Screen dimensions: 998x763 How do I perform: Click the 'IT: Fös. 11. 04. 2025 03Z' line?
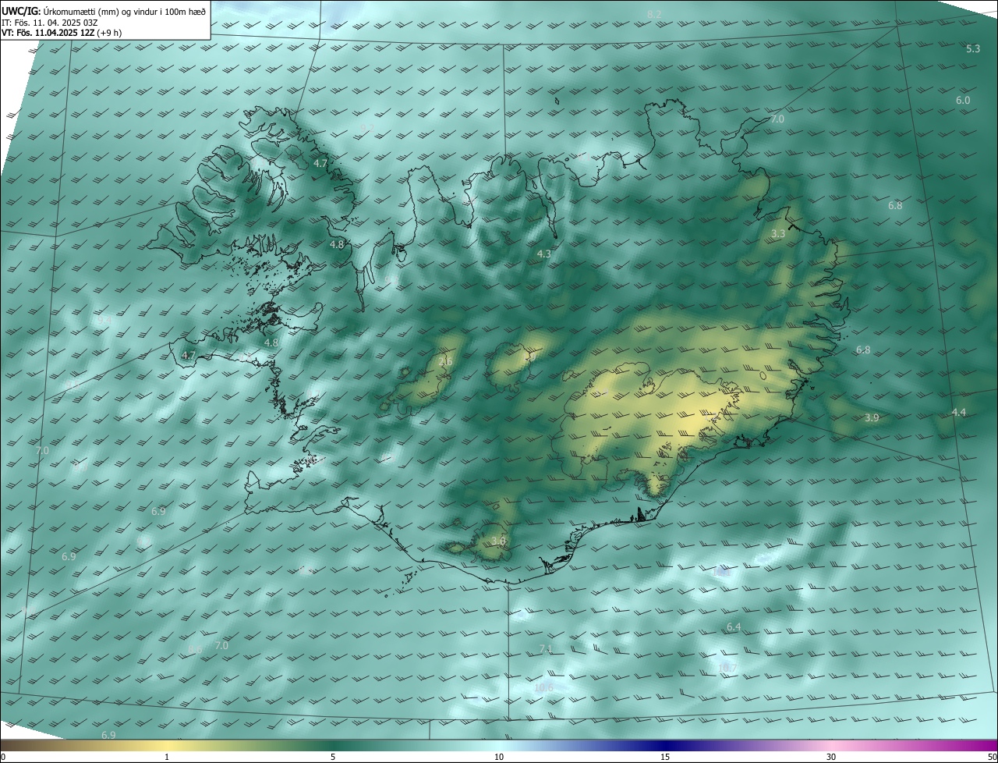click(49, 22)
